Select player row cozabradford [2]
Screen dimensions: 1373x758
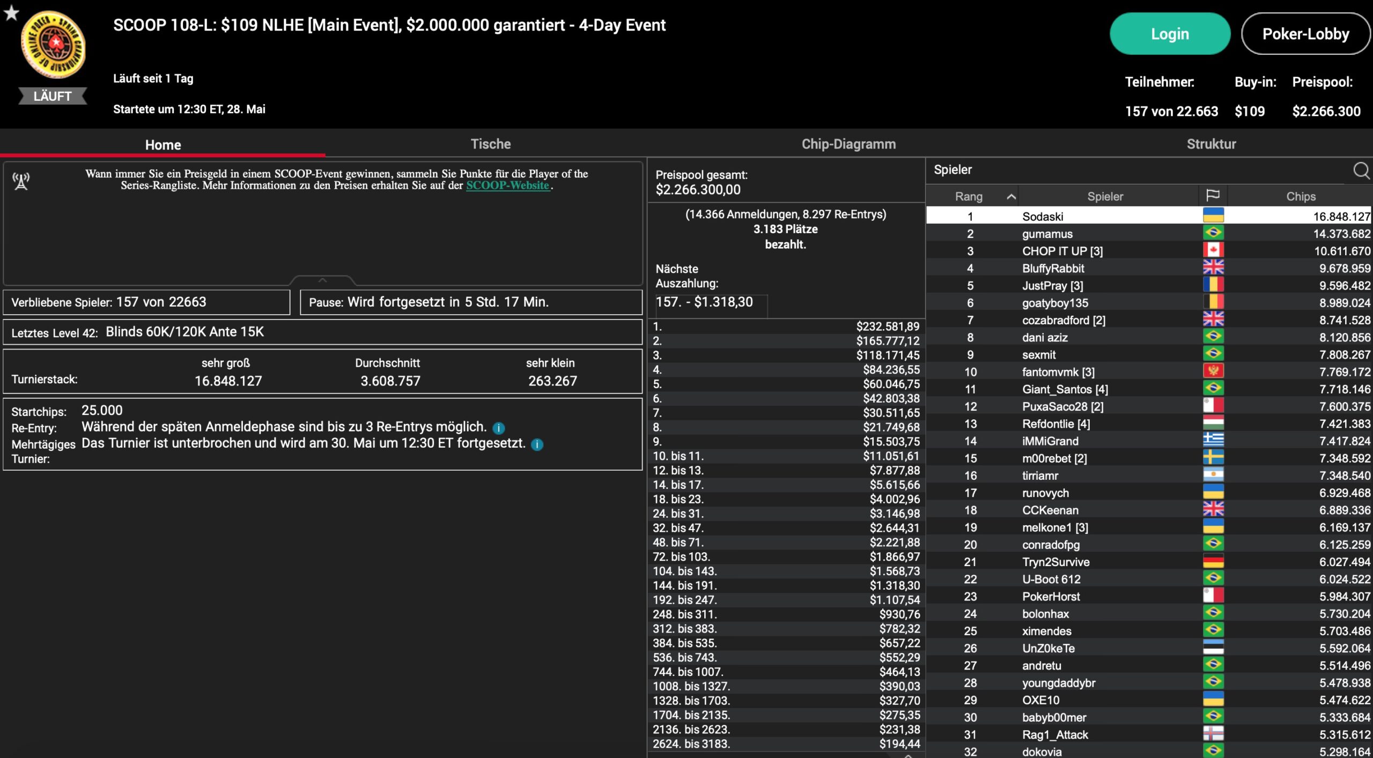[x=1149, y=319]
